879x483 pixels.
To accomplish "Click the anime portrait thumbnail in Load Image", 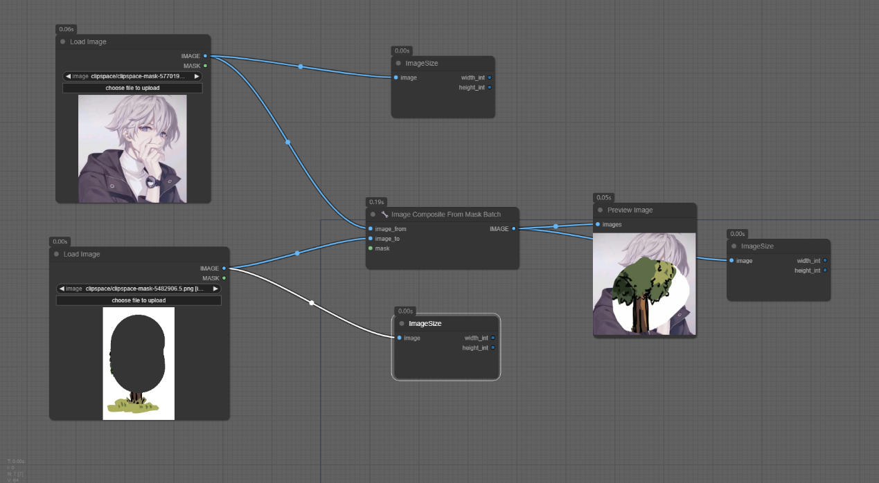I will tap(132, 149).
